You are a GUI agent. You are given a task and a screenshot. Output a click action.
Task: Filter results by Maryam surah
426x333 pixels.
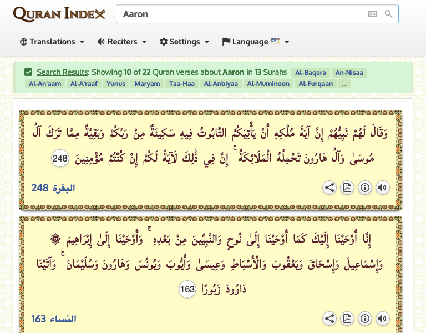(x=147, y=84)
